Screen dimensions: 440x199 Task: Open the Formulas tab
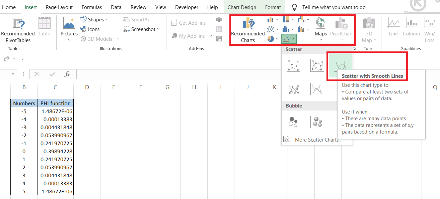(x=92, y=7)
